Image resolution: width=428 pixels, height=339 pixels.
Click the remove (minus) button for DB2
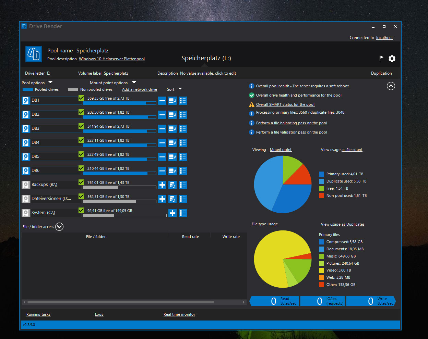tap(162, 115)
